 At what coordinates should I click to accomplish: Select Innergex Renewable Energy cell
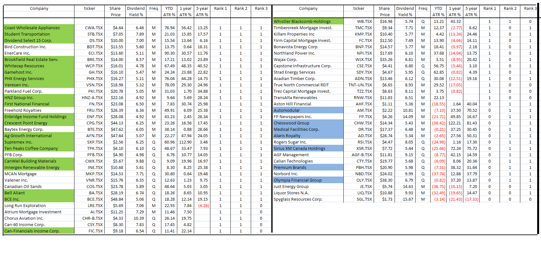(x=39, y=167)
